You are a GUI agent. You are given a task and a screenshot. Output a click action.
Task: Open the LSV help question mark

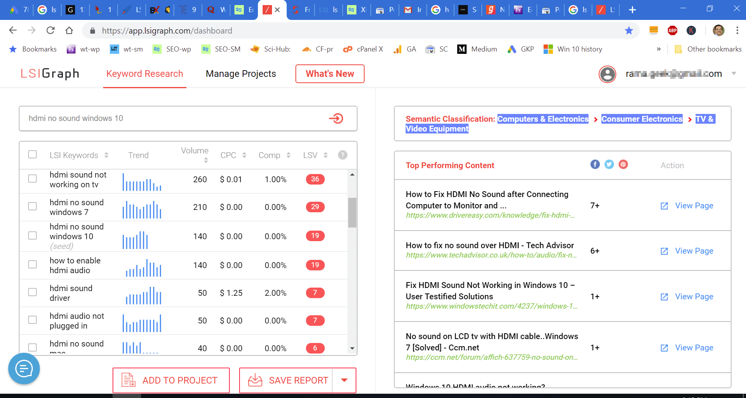(343, 155)
